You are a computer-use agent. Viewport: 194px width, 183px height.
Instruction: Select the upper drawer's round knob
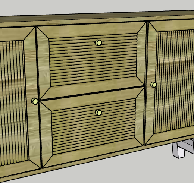click(98, 43)
